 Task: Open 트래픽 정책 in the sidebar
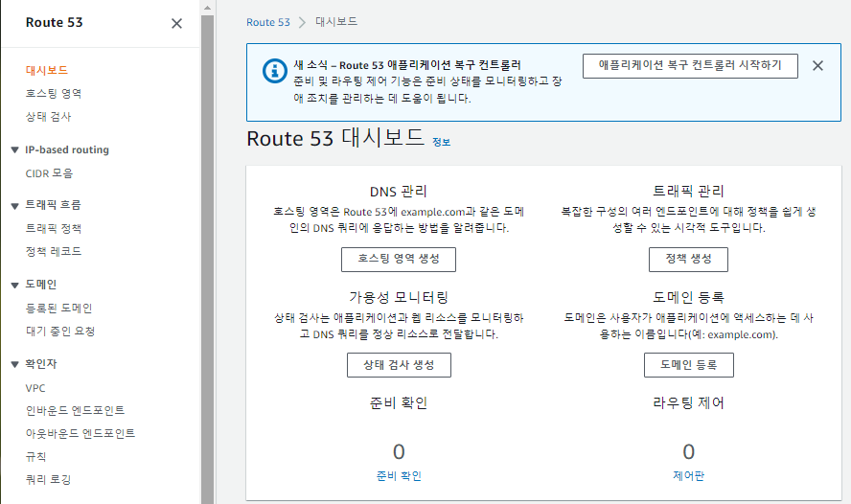pos(54,228)
